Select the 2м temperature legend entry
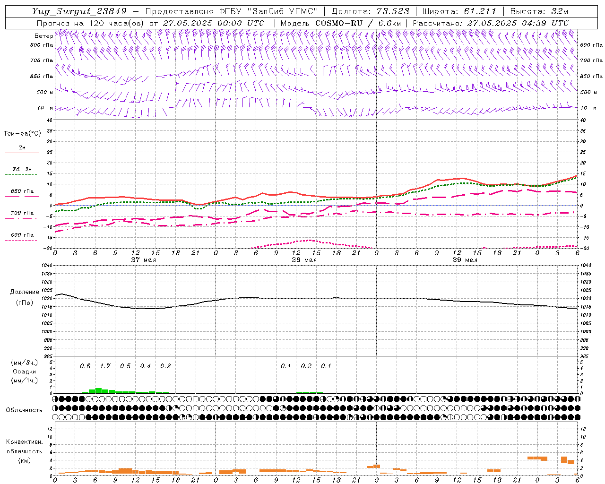Screen dimensions: 605x484 click(x=22, y=148)
